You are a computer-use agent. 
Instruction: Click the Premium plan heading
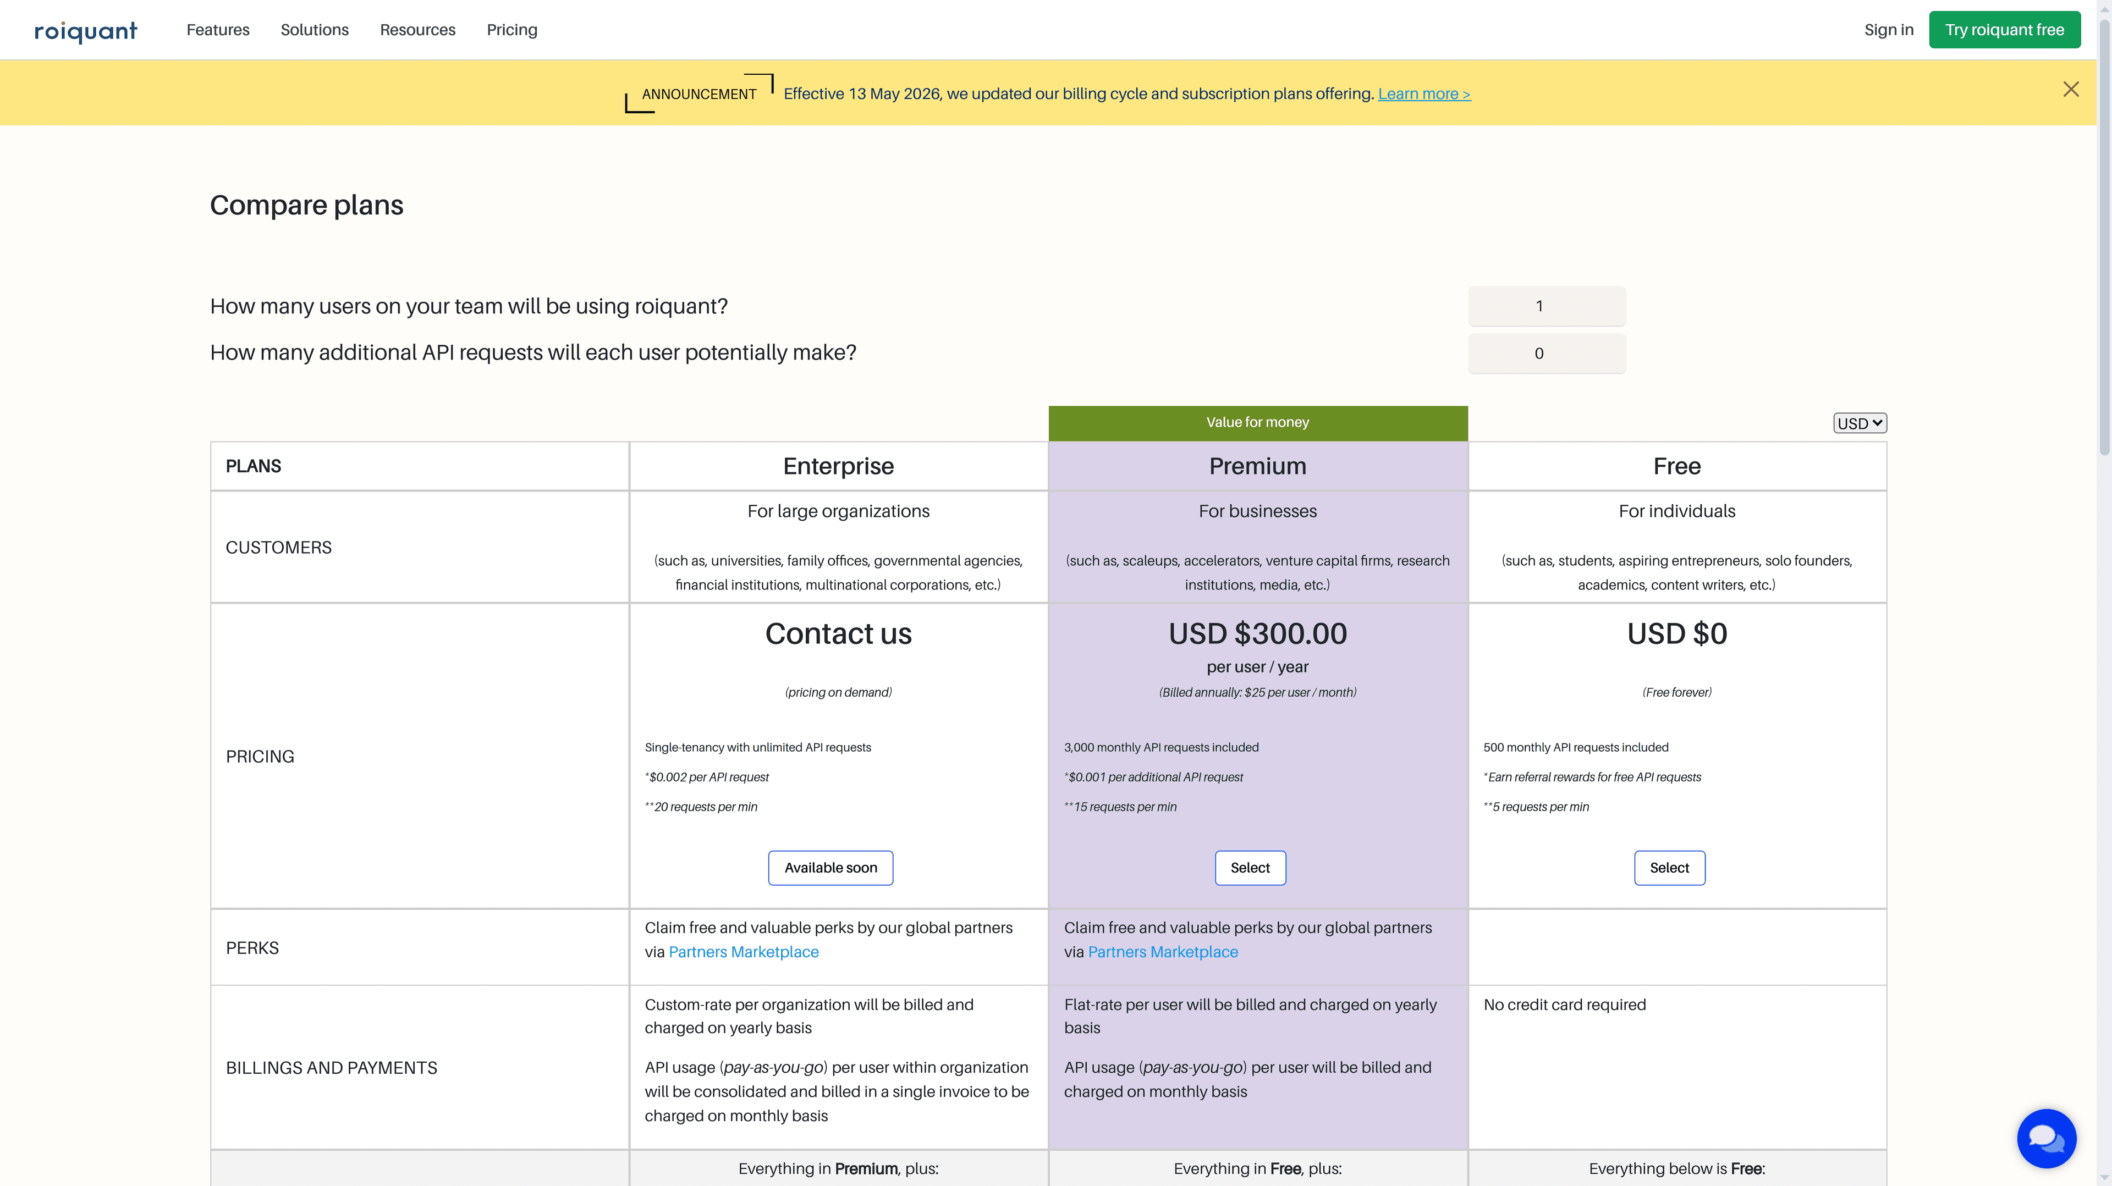click(x=1258, y=466)
